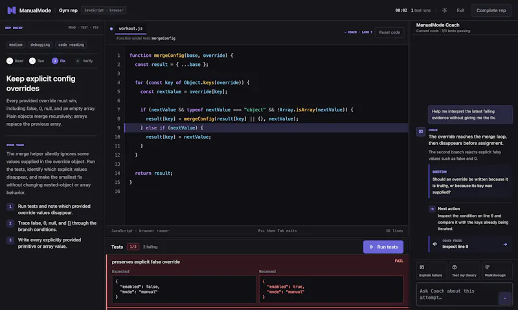Click task number 2 badge
518x310 pixels.
(x=10, y=223)
